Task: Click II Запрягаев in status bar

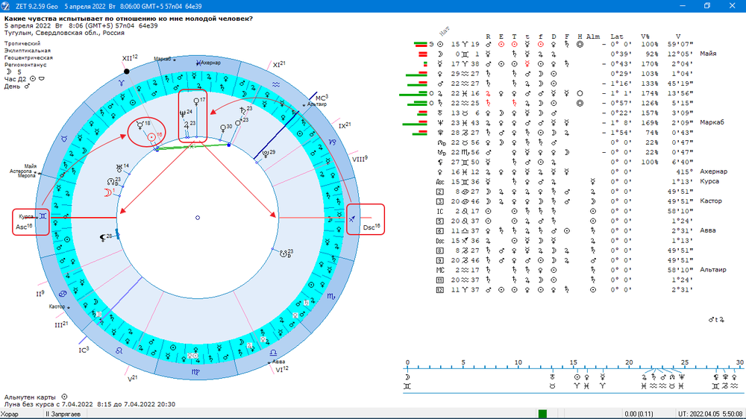Action: tap(63, 415)
